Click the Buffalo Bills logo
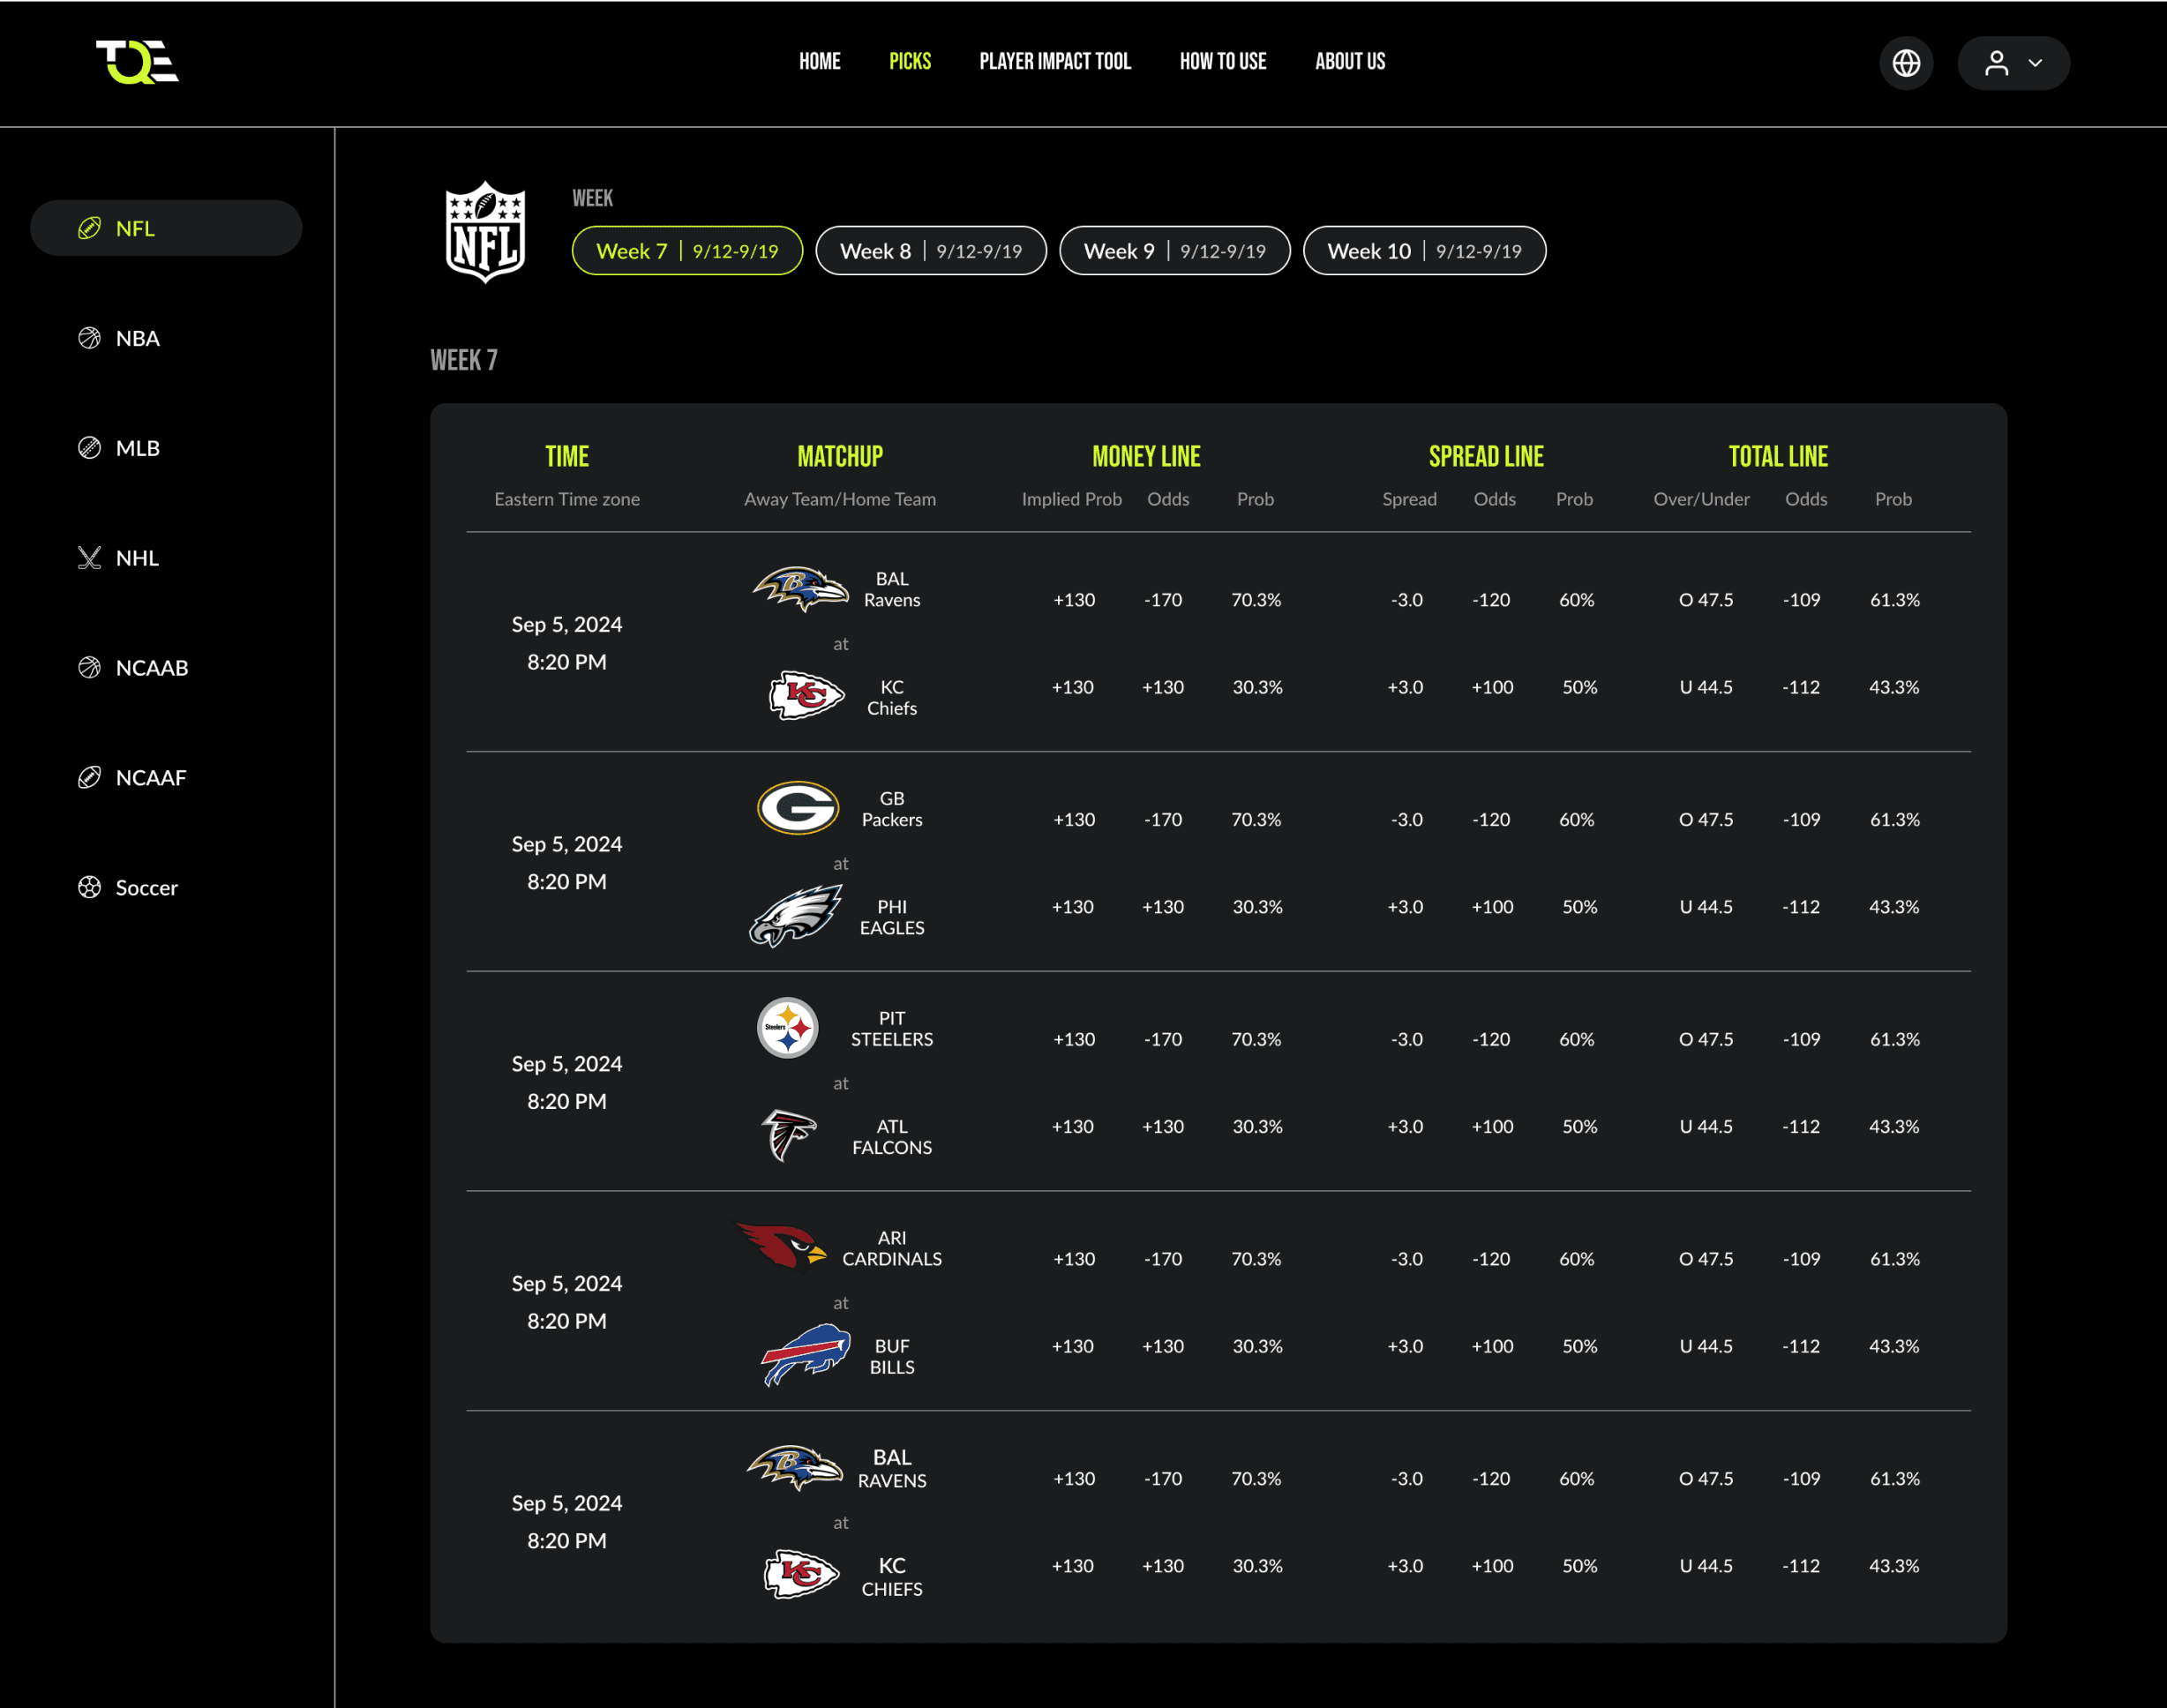 [804, 1355]
